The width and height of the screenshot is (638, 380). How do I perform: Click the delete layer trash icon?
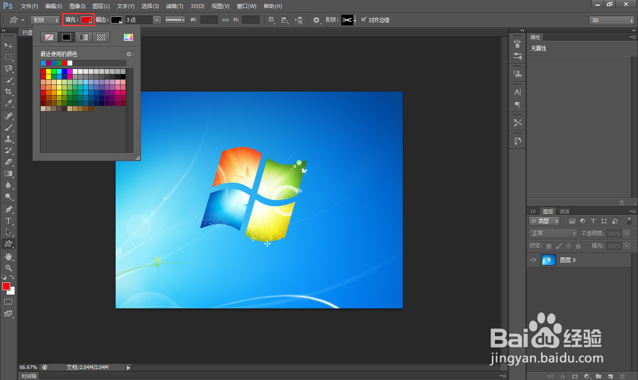(x=622, y=376)
